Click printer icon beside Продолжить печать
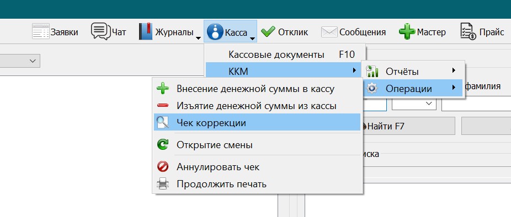511x217 pixels. point(163,184)
